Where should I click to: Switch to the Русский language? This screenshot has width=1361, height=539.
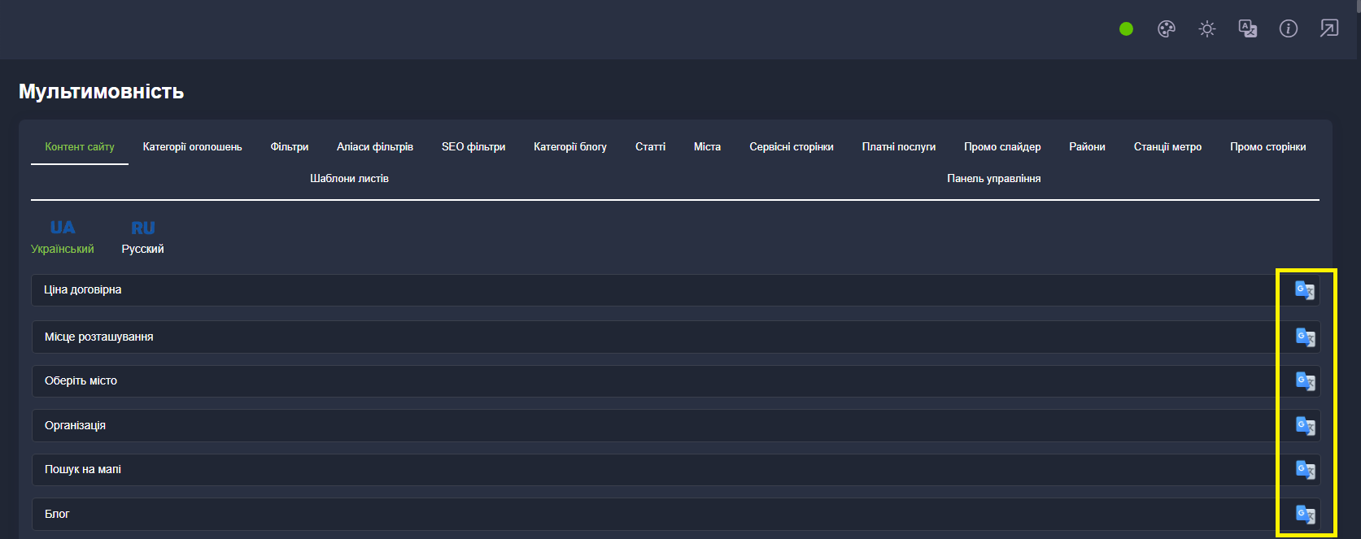[x=142, y=237]
